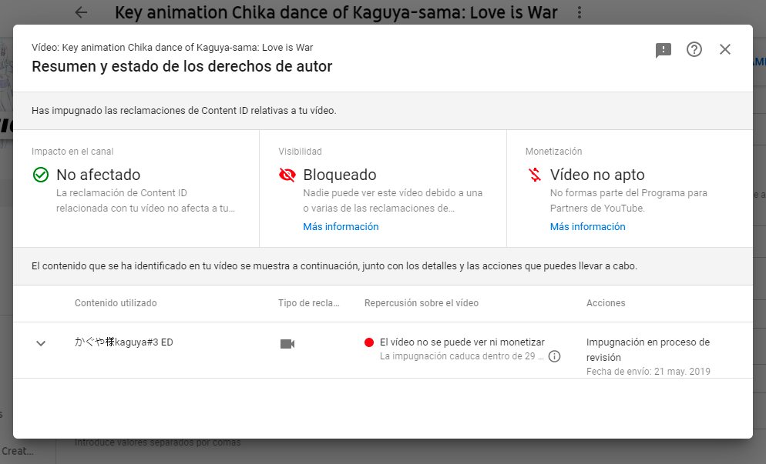Image resolution: width=766 pixels, height=464 pixels.
Task: Go back using the arrow behind the dialog
Action: tap(81, 12)
